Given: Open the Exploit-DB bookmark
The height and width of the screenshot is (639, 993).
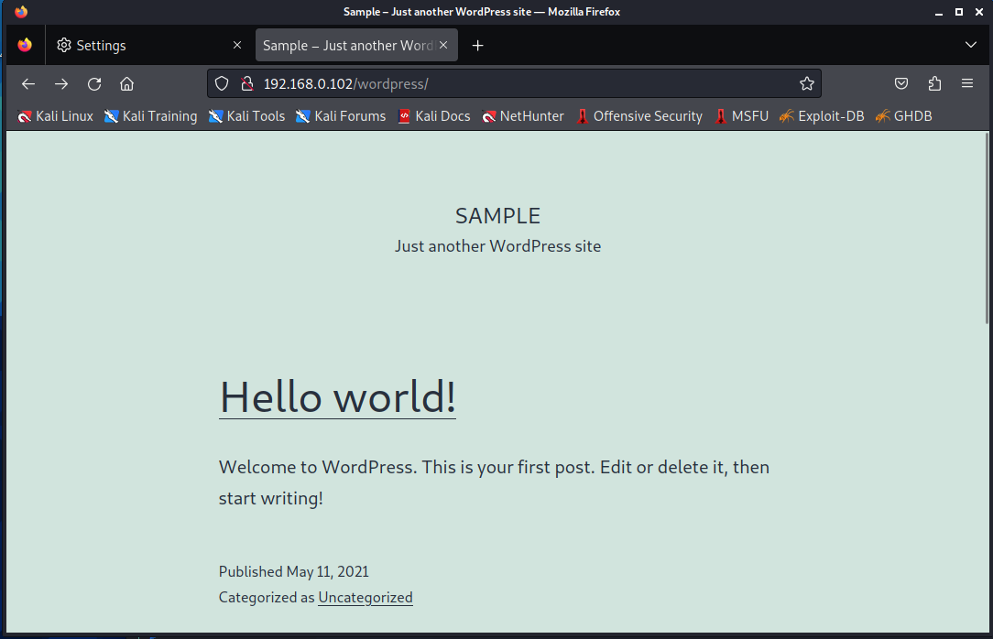Looking at the screenshot, I should tap(822, 116).
